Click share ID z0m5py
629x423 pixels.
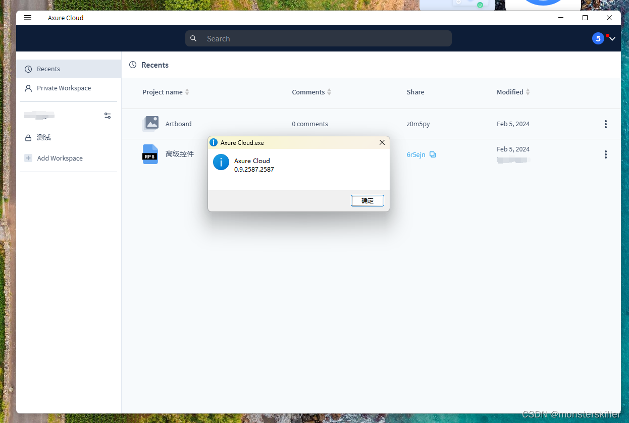(418, 124)
